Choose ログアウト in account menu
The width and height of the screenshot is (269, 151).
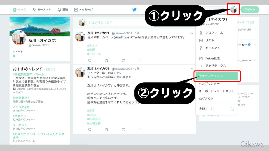tap(206, 99)
